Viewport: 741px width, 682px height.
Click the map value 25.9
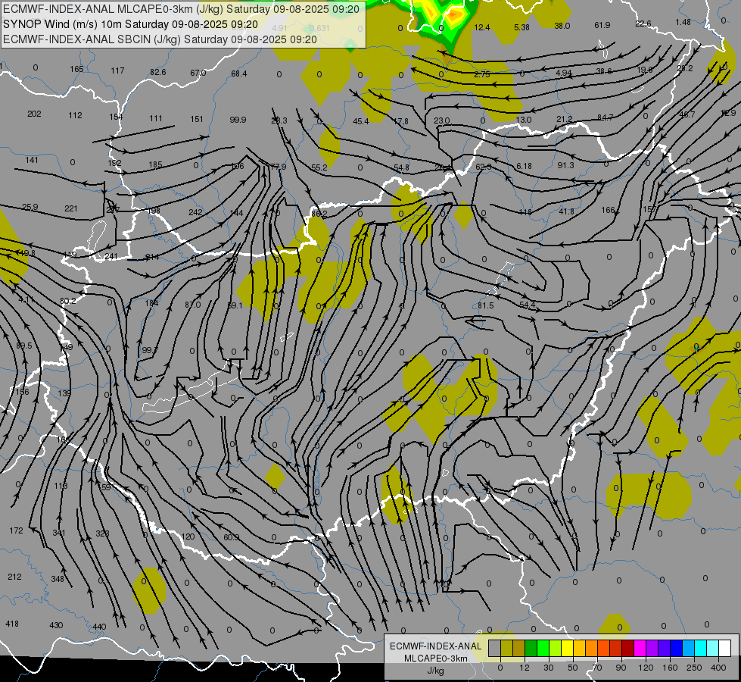point(30,207)
